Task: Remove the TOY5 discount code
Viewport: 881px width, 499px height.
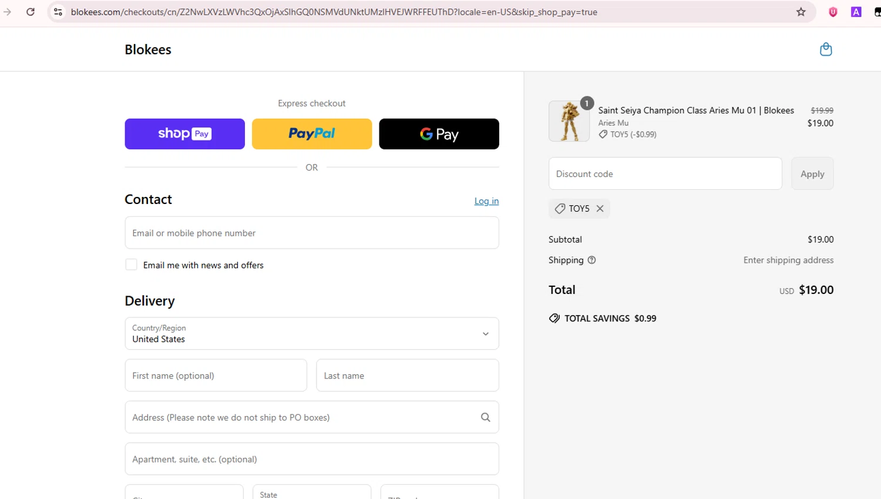Action: click(x=600, y=209)
